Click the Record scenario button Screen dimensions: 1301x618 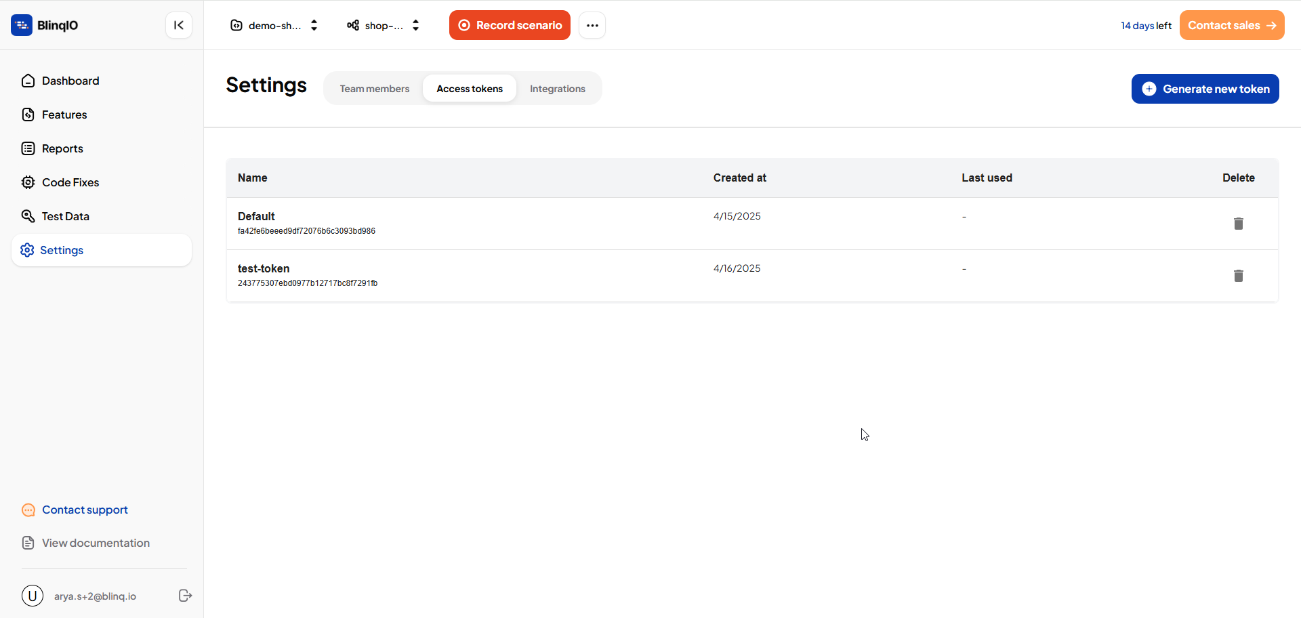pos(510,25)
